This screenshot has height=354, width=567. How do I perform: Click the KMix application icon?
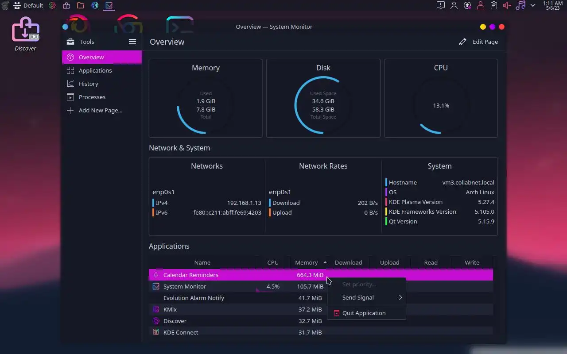click(156, 309)
